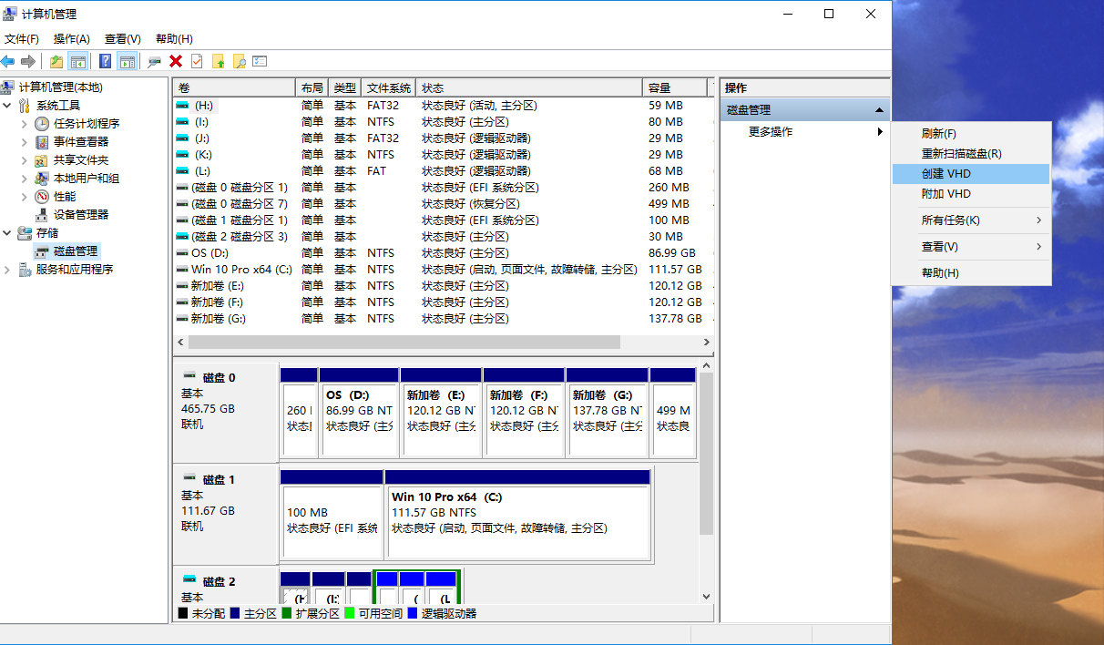The image size is (1104, 645).
Task: Collapse the 系统工具 tree node
Action: 8,106
